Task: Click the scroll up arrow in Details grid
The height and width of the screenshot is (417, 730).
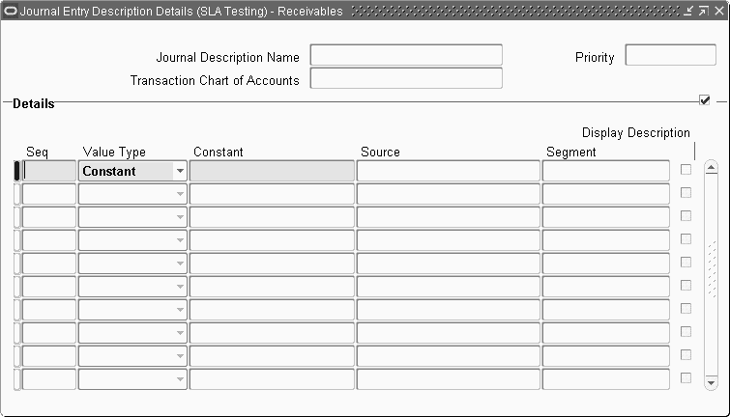Action: [x=711, y=167]
